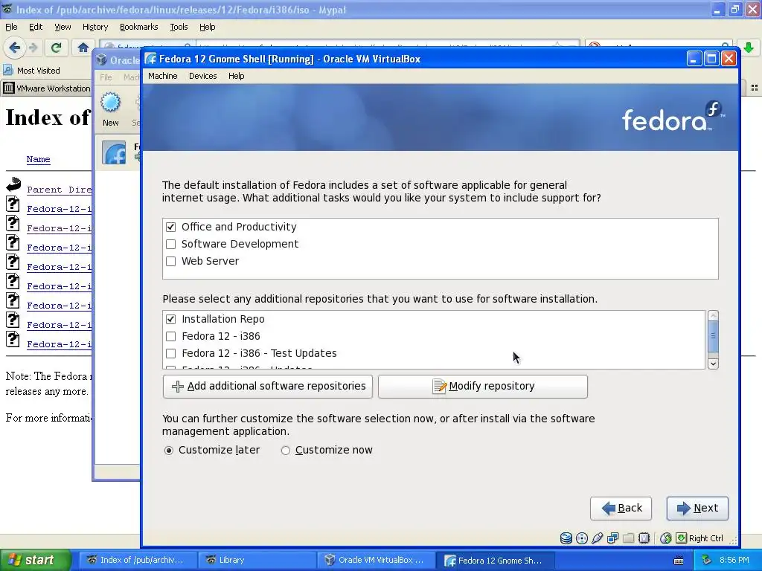
Task: Open the File menu in Mypal
Action: click(x=11, y=27)
